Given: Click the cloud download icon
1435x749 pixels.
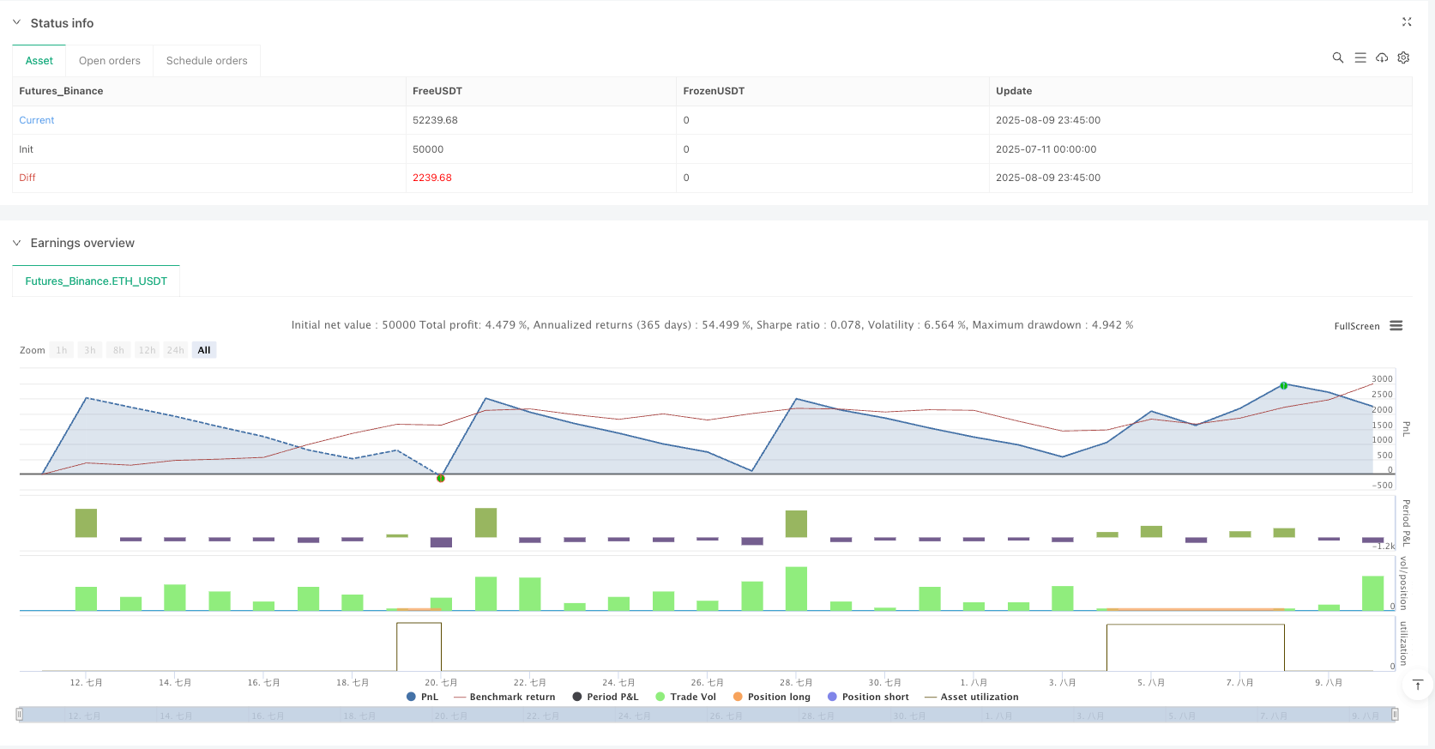Looking at the screenshot, I should [x=1381, y=57].
